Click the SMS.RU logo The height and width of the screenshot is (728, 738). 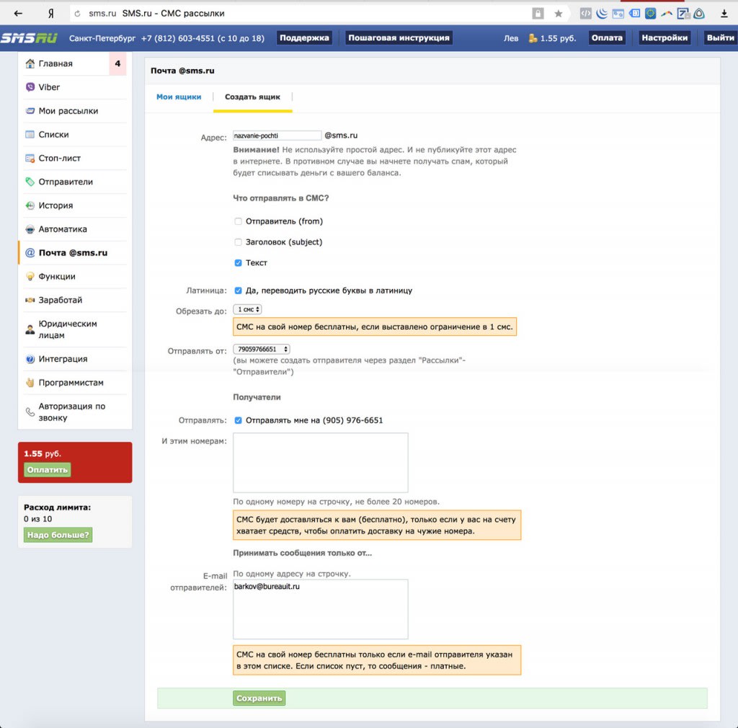pyautogui.click(x=29, y=38)
